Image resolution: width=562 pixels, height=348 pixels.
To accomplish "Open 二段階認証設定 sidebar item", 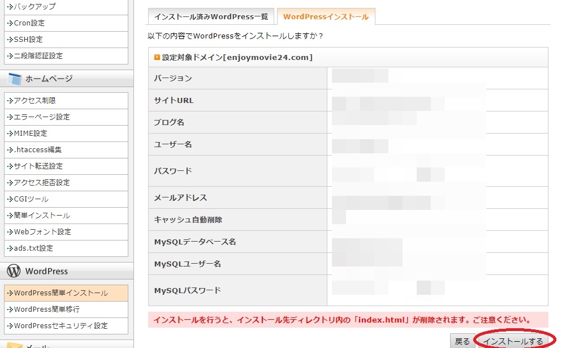I will tap(38, 56).
